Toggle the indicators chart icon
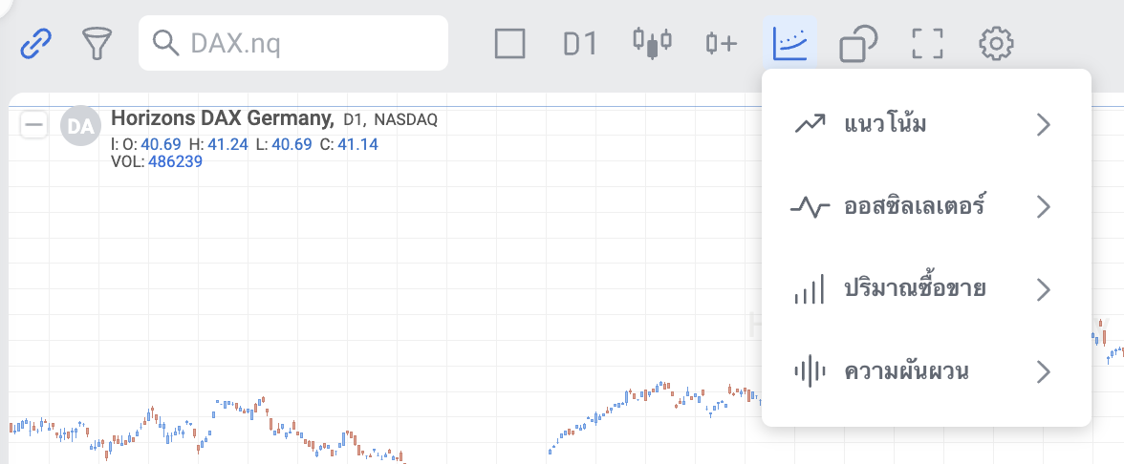The image size is (1124, 464). (x=789, y=43)
